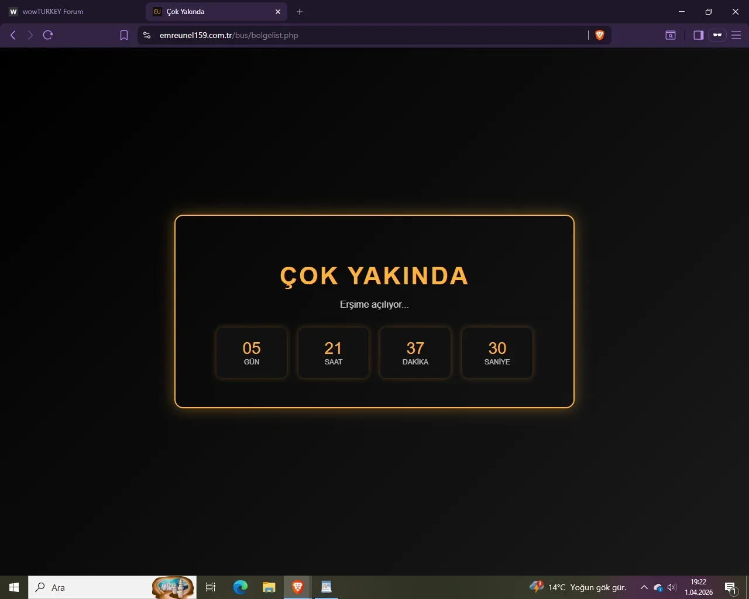Toggle the browser sidebar panel
The width and height of the screenshot is (749, 599).
(x=698, y=35)
